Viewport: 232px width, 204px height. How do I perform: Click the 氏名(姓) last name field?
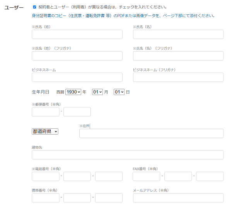(x=77, y=35)
